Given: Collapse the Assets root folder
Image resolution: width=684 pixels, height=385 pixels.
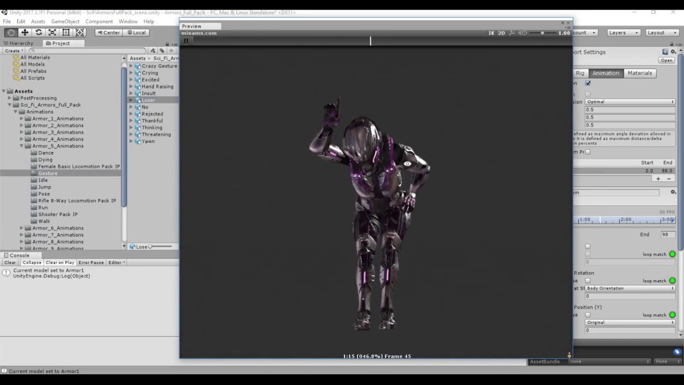Looking at the screenshot, I should tap(4, 91).
